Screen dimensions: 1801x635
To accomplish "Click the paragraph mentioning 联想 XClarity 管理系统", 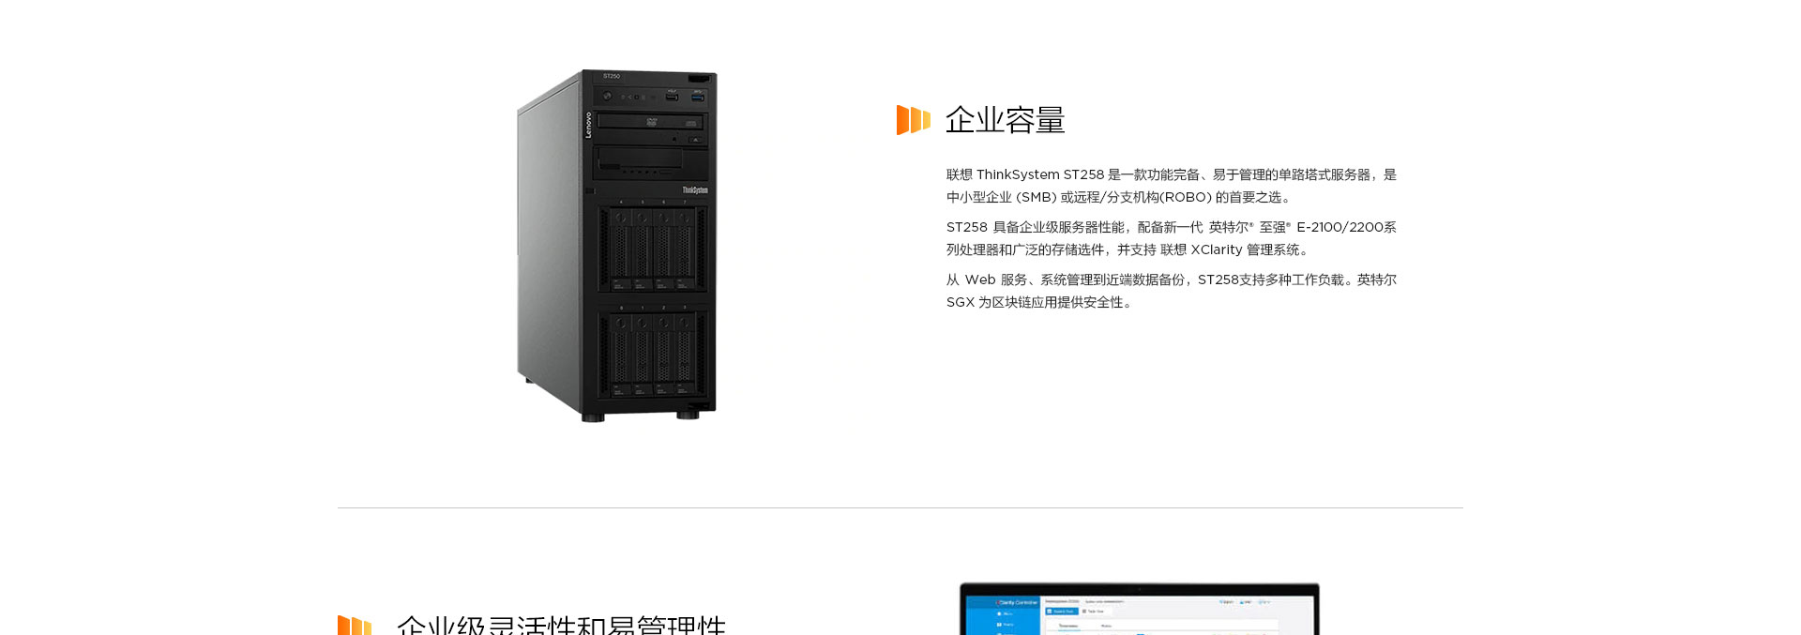I will click(1172, 238).
